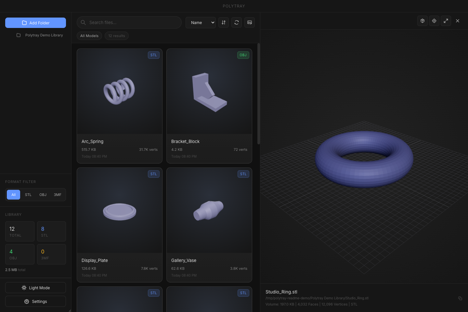Click the Bracket_Block file name
The image size is (468, 312).
(185, 141)
